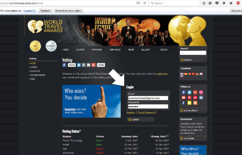242x155 pixels.
Task: Open reader view in the address bar
Action: [x=138, y=3]
